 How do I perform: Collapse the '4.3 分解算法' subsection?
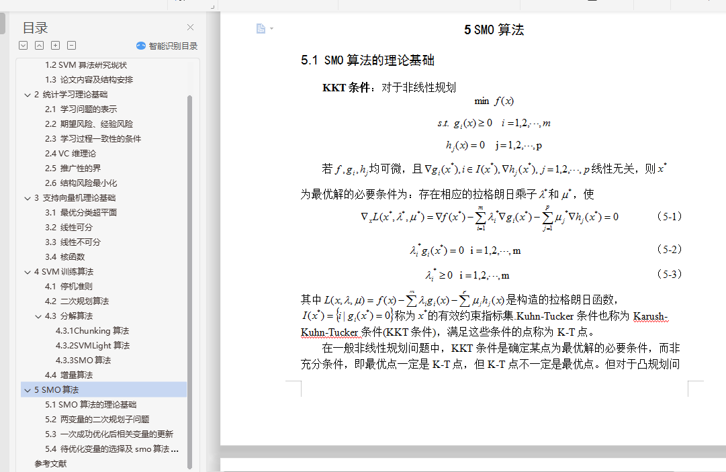click(38, 316)
